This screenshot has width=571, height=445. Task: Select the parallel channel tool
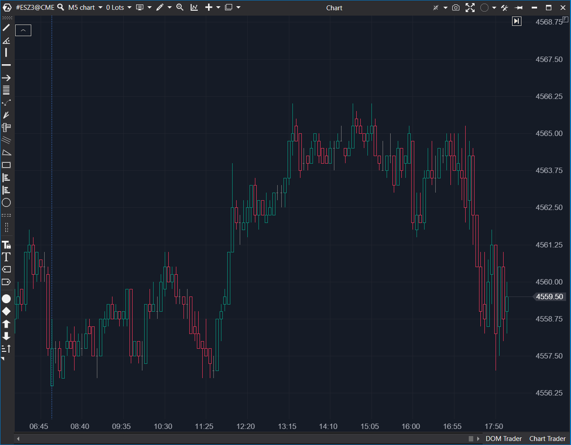(6, 140)
